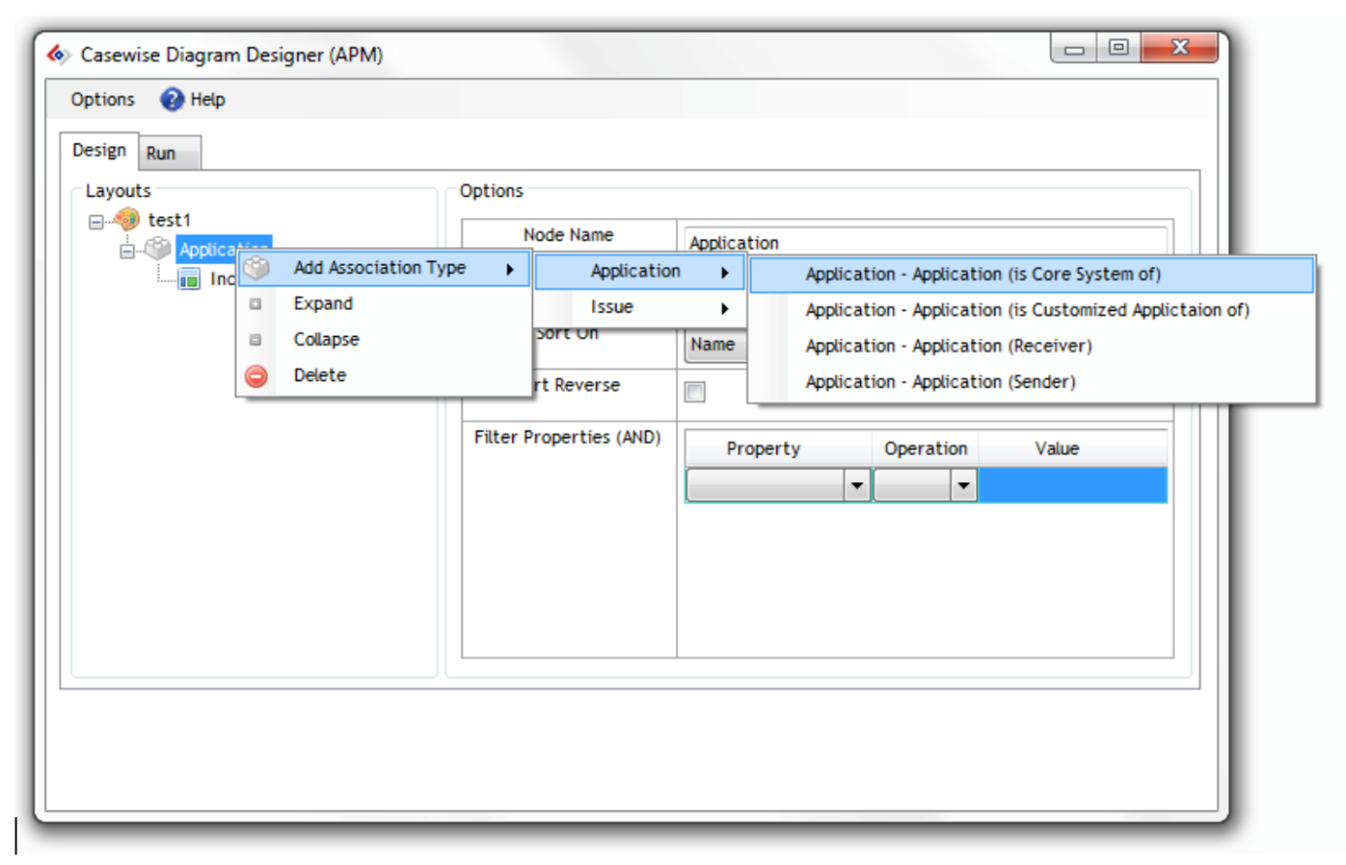Click the test1 layout root icon
The image size is (1346, 865).
pyautogui.click(x=128, y=219)
